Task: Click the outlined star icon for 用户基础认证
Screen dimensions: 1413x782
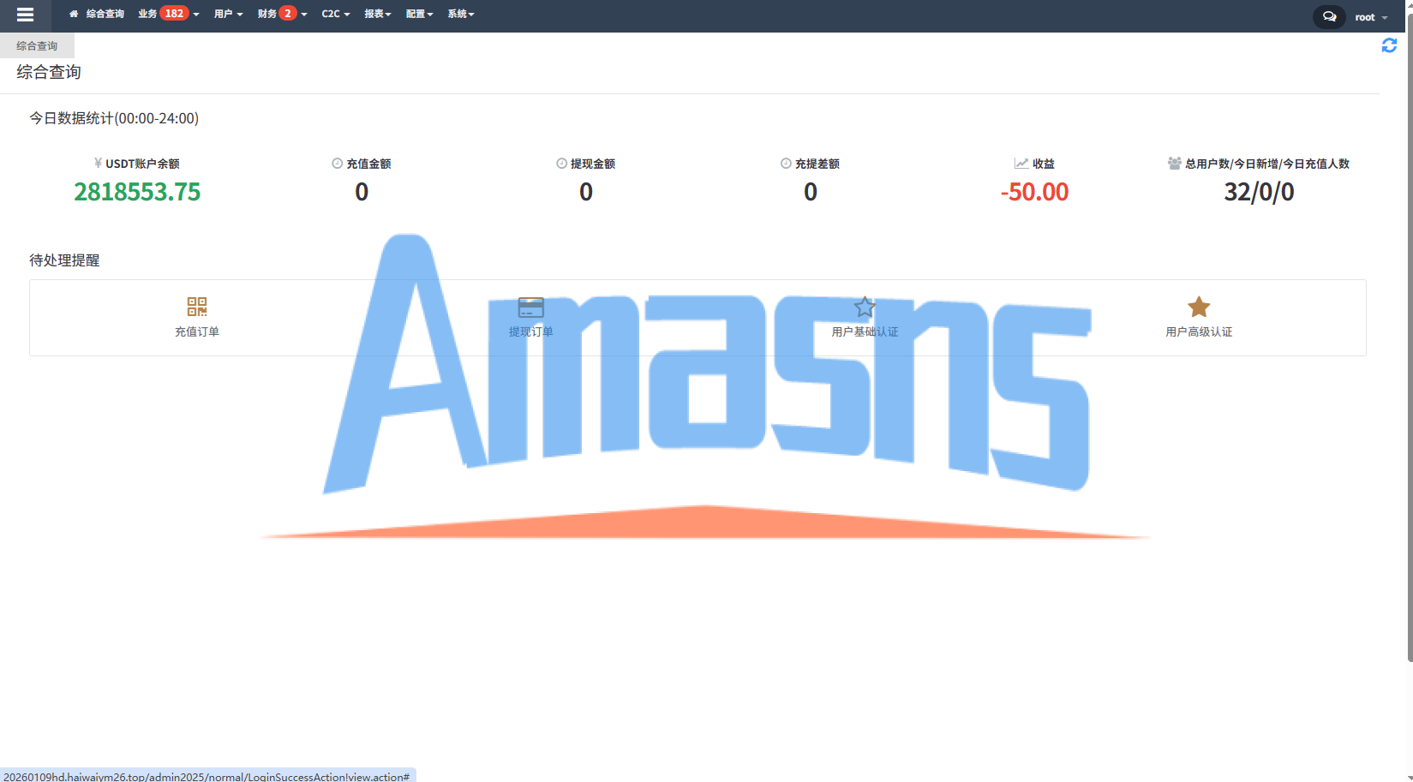Action: (865, 307)
